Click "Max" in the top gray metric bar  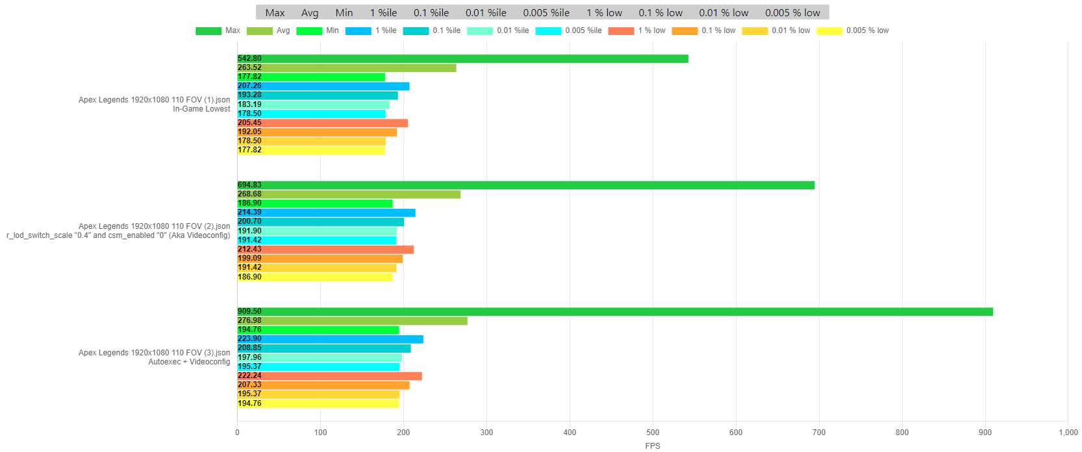pos(275,13)
